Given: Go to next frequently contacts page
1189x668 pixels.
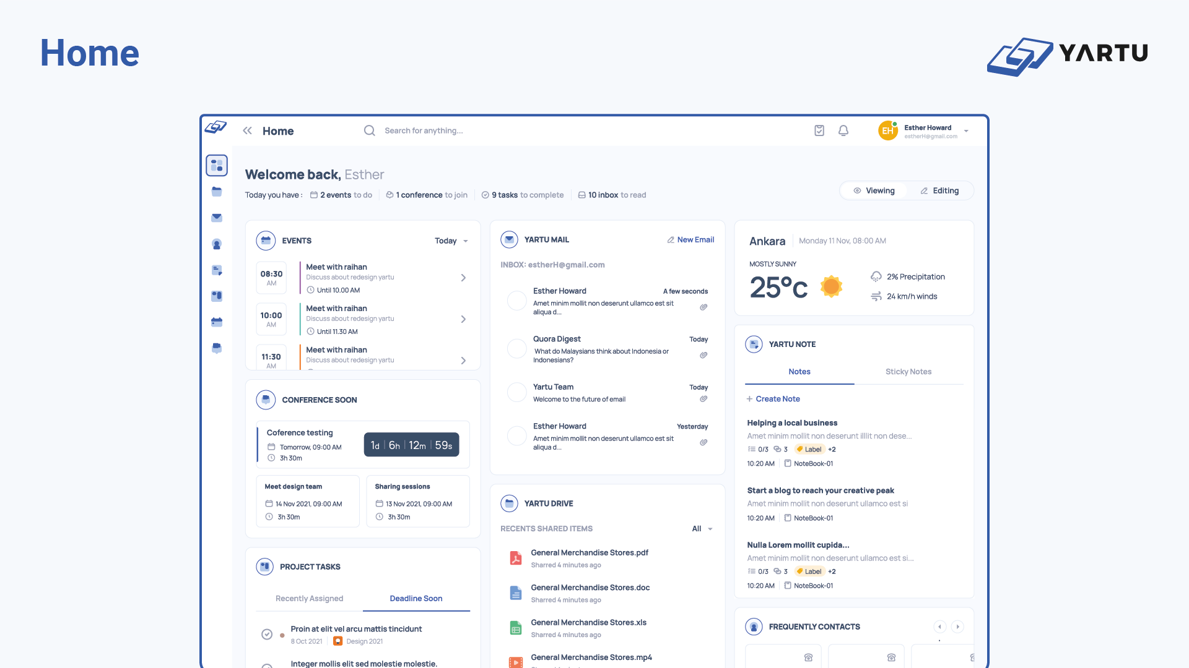Looking at the screenshot, I should coord(957,627).
